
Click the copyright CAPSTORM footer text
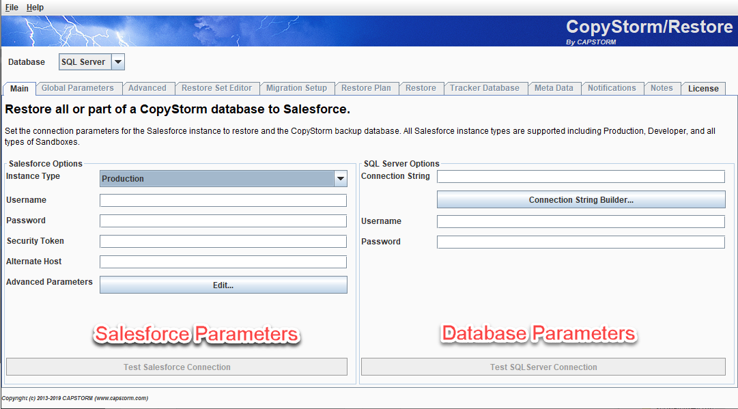(x=75, y=398)
